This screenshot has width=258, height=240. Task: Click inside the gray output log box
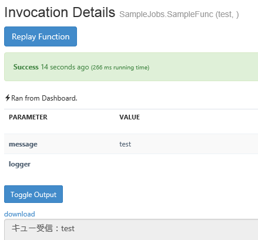(x=131, y=229)
